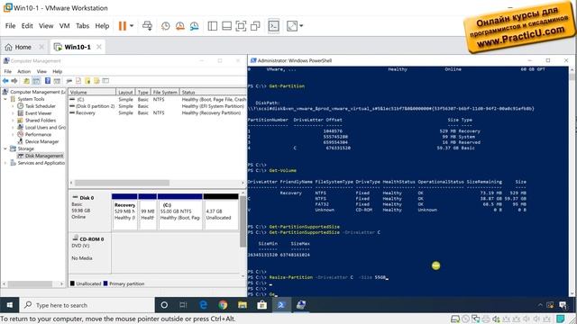577x324 pixels.
Task: Select the (C:) 55.00 GB NTFS partition block
Action: [x=180, y=211]
